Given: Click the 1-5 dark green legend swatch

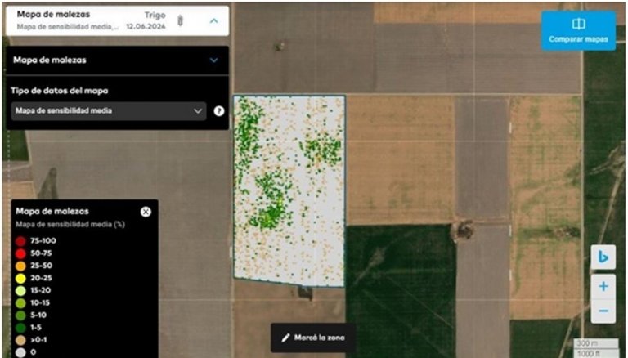Looking at the screenshot, I should (20, 327).
